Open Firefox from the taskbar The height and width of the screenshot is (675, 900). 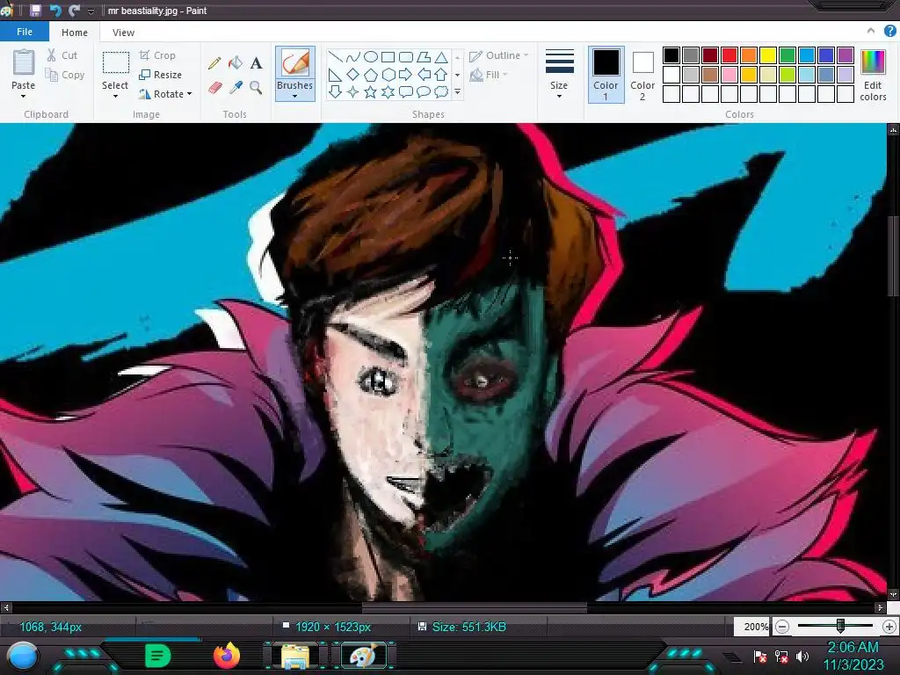[x=227, y=656]
